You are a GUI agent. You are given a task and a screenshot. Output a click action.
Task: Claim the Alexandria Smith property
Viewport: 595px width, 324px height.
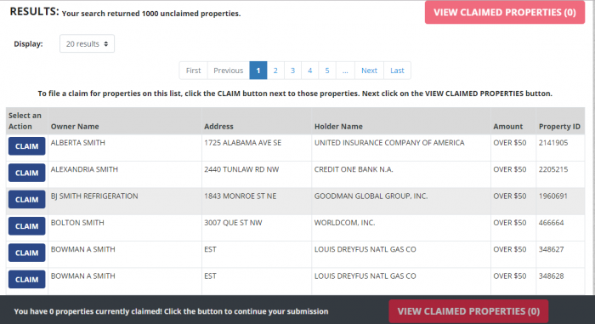pyautogui.click(x=26, y=173)
